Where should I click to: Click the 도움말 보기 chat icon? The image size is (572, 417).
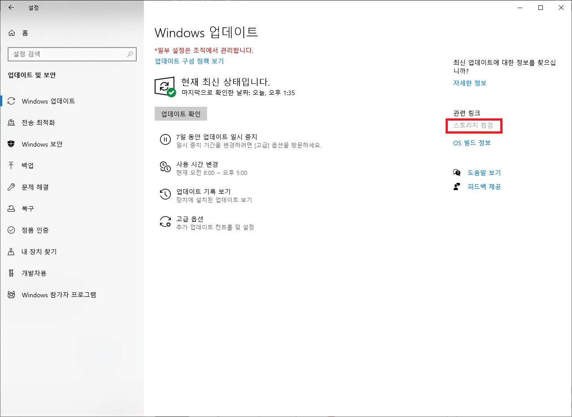(x=457, y=173)
